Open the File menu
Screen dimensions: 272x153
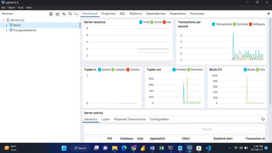[3, 8]
